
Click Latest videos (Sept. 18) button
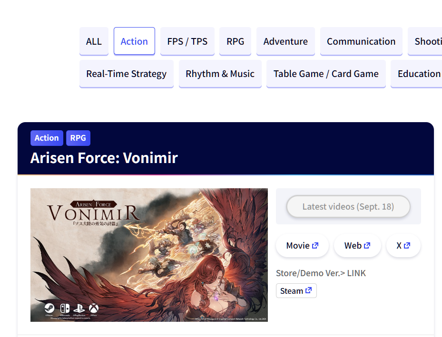[x=348, y=206]
